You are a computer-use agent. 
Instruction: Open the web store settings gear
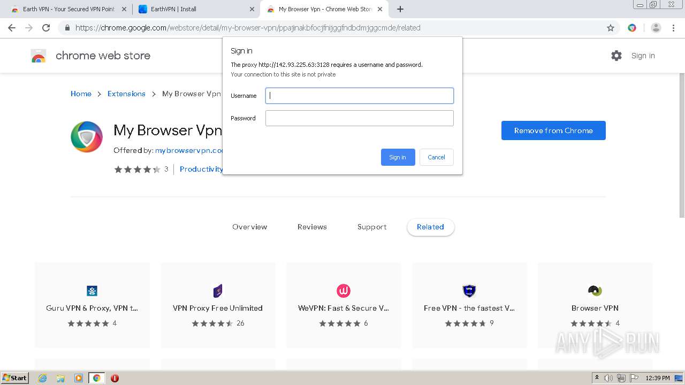[x=616, y=56]
